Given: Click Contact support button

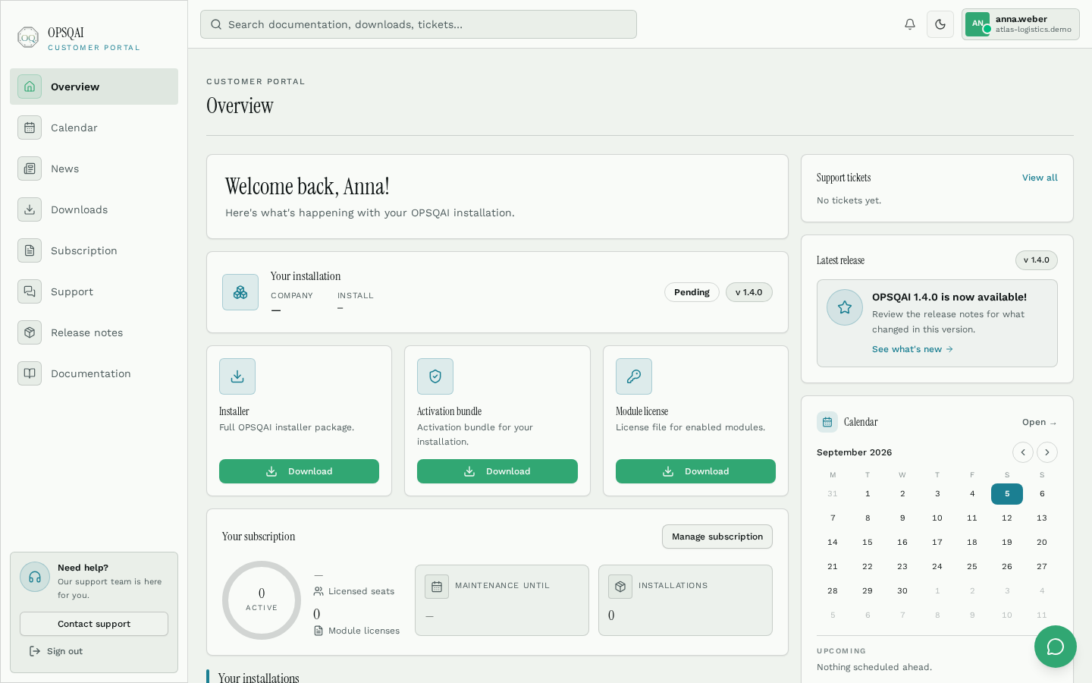Looking at the screenshot, I should pos(94,624).
